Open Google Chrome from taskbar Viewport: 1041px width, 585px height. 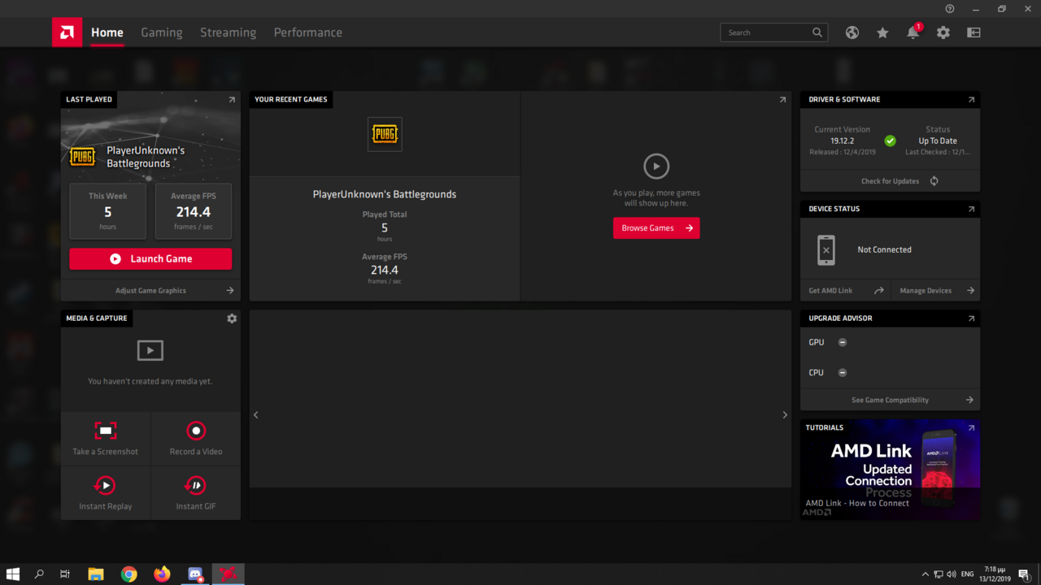pos(128,574)
